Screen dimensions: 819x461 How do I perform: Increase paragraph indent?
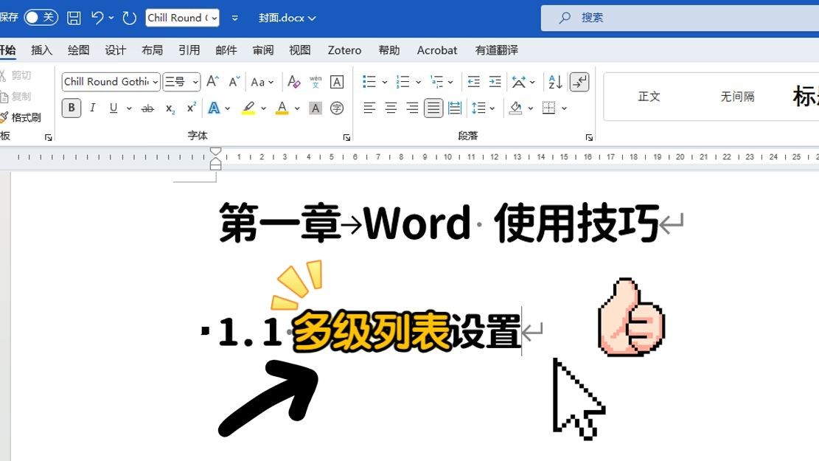[x=495, y=82]
